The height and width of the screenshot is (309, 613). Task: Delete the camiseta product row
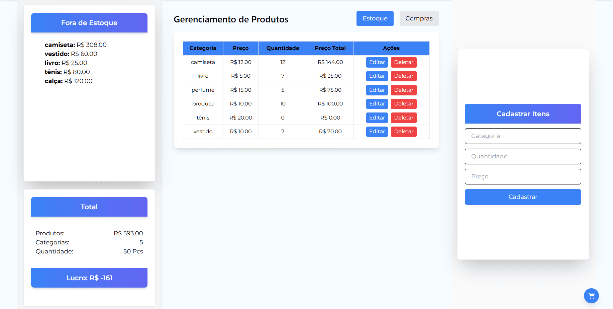(403, 62)
